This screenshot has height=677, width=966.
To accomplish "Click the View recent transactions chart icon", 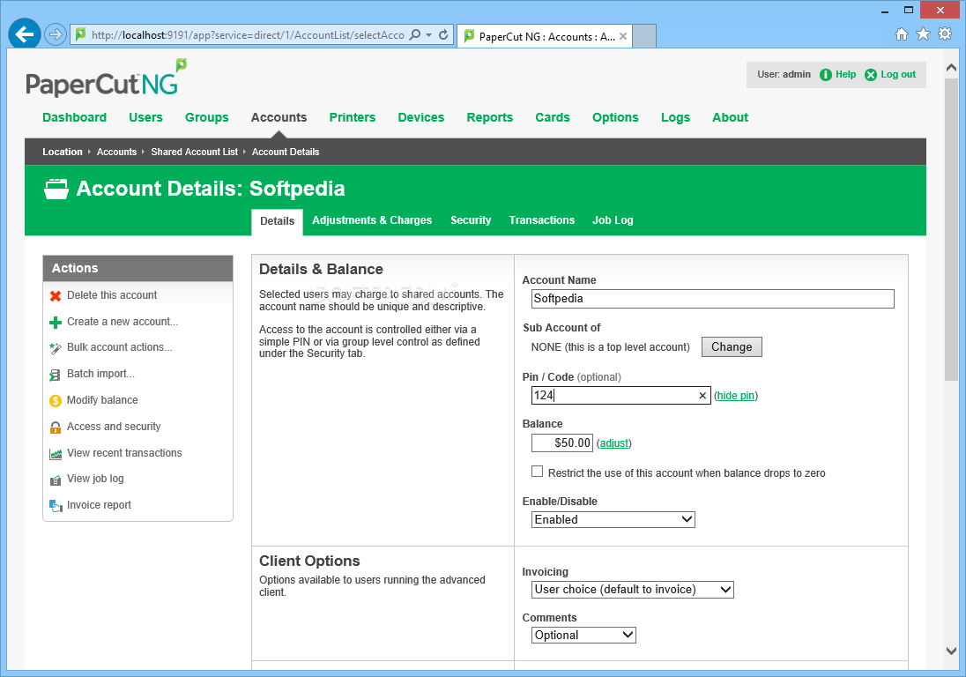I will tap(56, 454).
